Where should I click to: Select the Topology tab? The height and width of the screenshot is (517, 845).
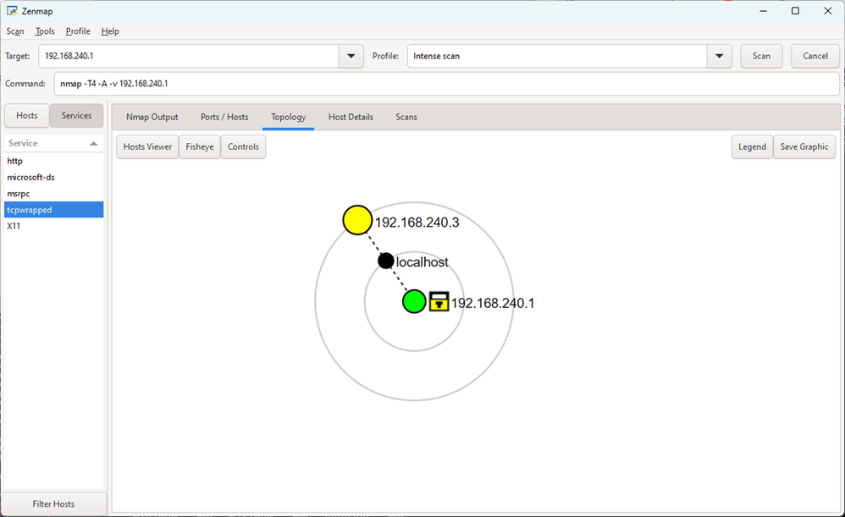(x=289, y=117)
